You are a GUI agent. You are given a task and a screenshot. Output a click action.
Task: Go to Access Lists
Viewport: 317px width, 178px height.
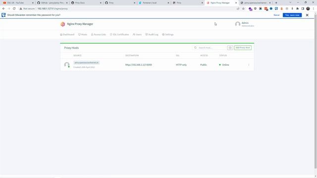[x=99, y=35]
